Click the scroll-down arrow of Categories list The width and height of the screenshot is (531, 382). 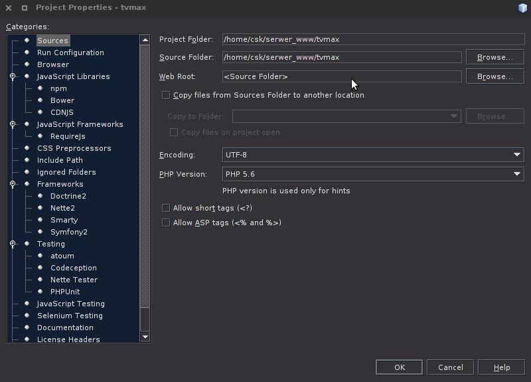[145, 337]
